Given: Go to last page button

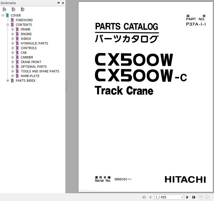Looking at the screenshot, I should click(x=194, y=197).
